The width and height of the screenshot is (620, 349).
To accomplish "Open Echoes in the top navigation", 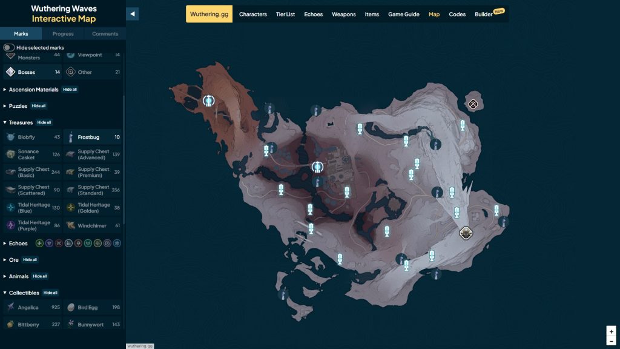I will (x=313, y=15).
